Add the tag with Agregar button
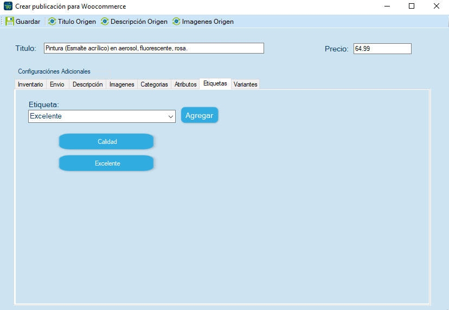The height and width of the screenshot is (310, 449). click(x=200, y=115)
